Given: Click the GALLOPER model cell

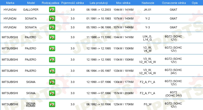Looking at the screenshot, I should pos(31,10).
